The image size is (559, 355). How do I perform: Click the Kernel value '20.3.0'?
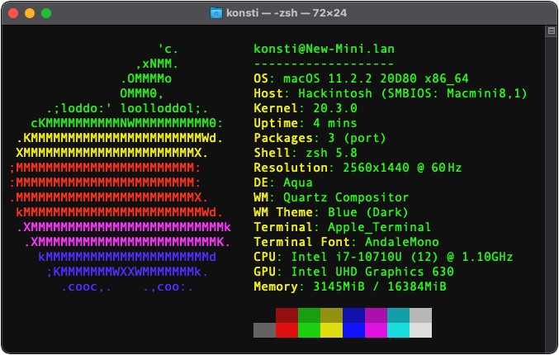tap(335, 108)
